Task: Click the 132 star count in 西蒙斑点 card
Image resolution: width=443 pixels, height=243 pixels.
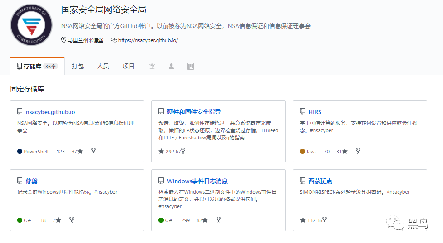Action: tap(311, 220)
